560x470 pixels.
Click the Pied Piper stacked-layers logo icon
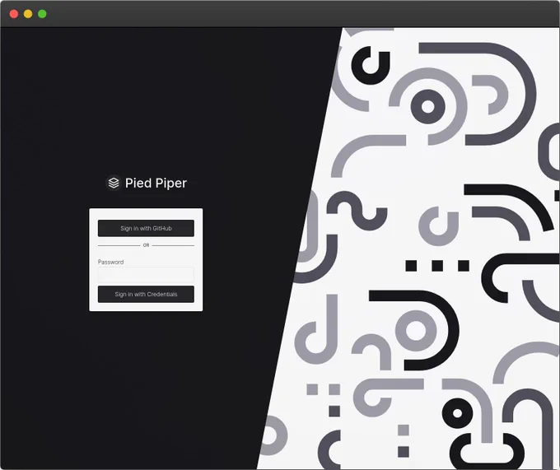click(114, 183)
